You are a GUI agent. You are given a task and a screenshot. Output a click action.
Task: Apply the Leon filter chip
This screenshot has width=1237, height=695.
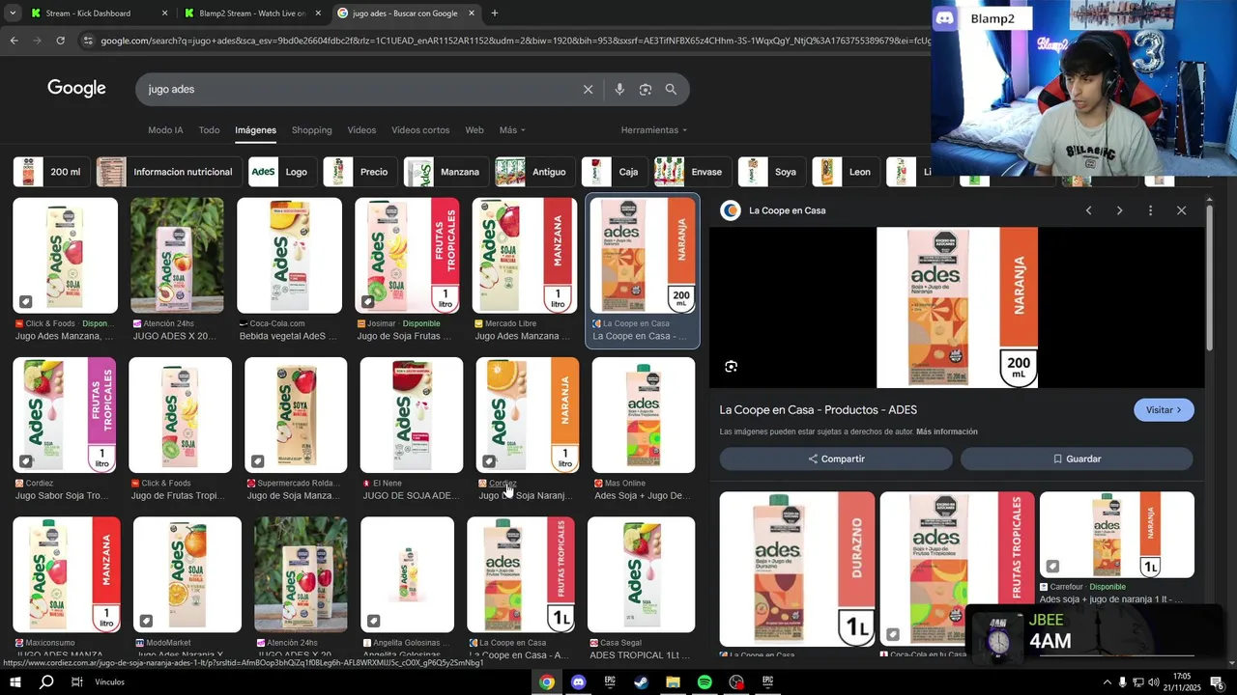(x=846, y=172)
